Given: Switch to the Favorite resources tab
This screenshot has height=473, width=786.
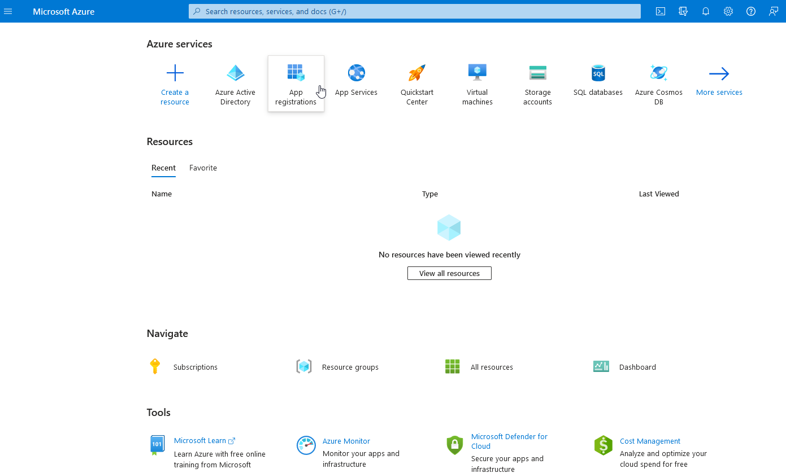Looking at the screenshot, I should coord(203,168).
